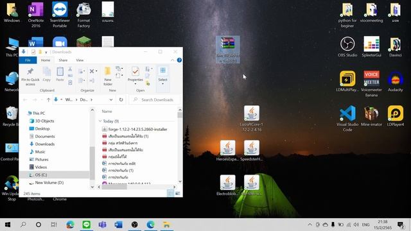Image resolution: width=411 pixels, height=231 pixels.
Task: Open Properties with checkmark icon
Action: pos(136,71)
